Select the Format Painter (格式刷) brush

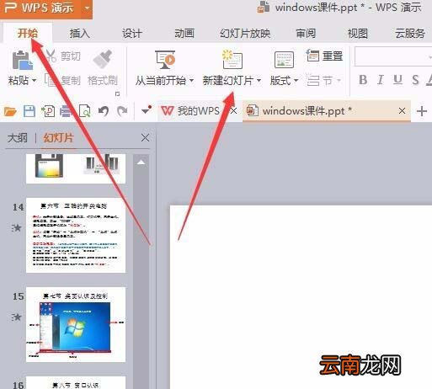point(103,67)
